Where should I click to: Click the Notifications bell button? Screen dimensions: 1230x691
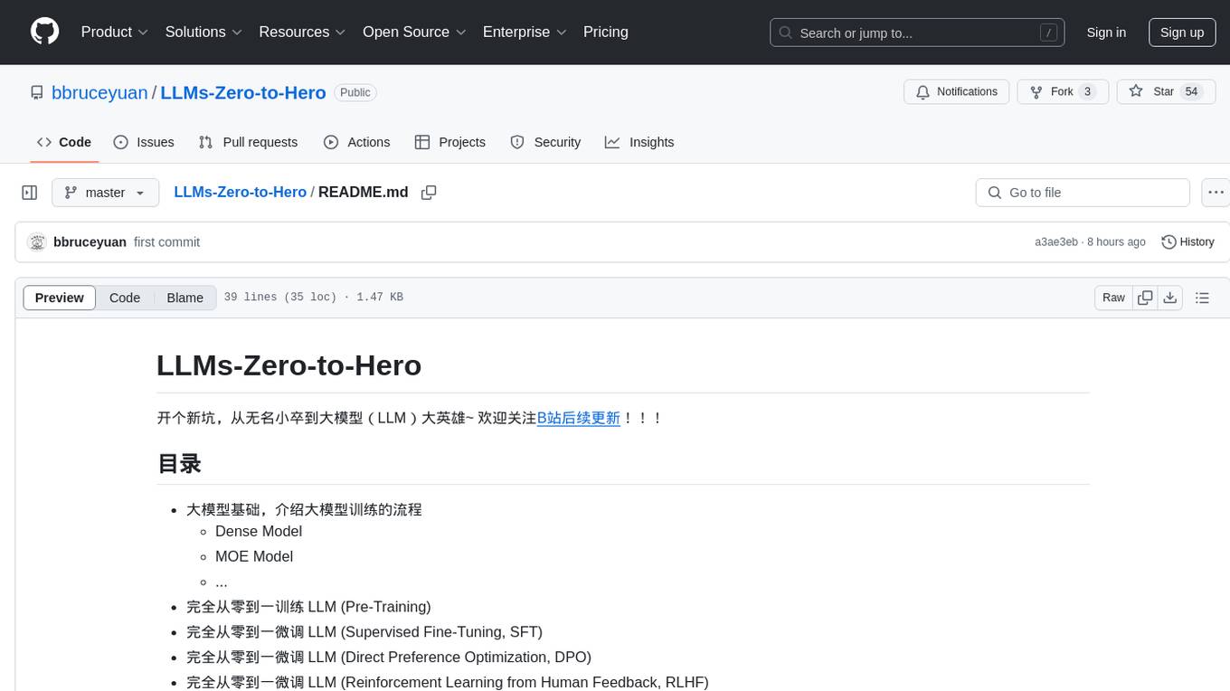(x=957, y=91)
